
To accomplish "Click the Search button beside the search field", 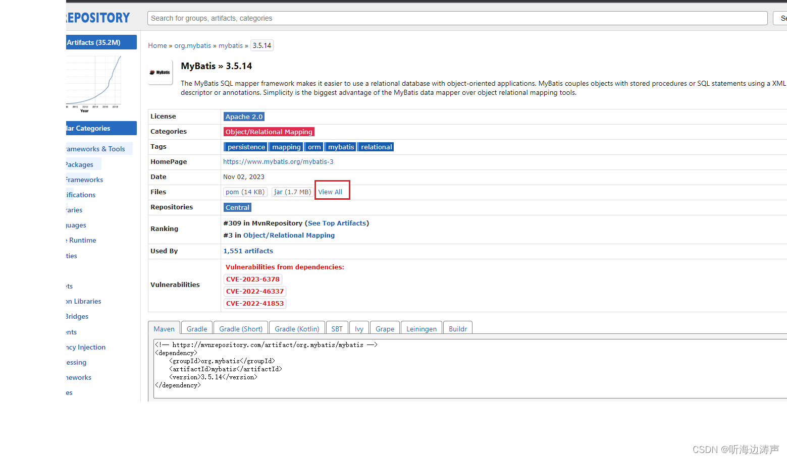I will point(780,18).
